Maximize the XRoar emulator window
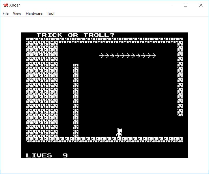This screenshot has height=174, width=209. click(x=186, y=5)
